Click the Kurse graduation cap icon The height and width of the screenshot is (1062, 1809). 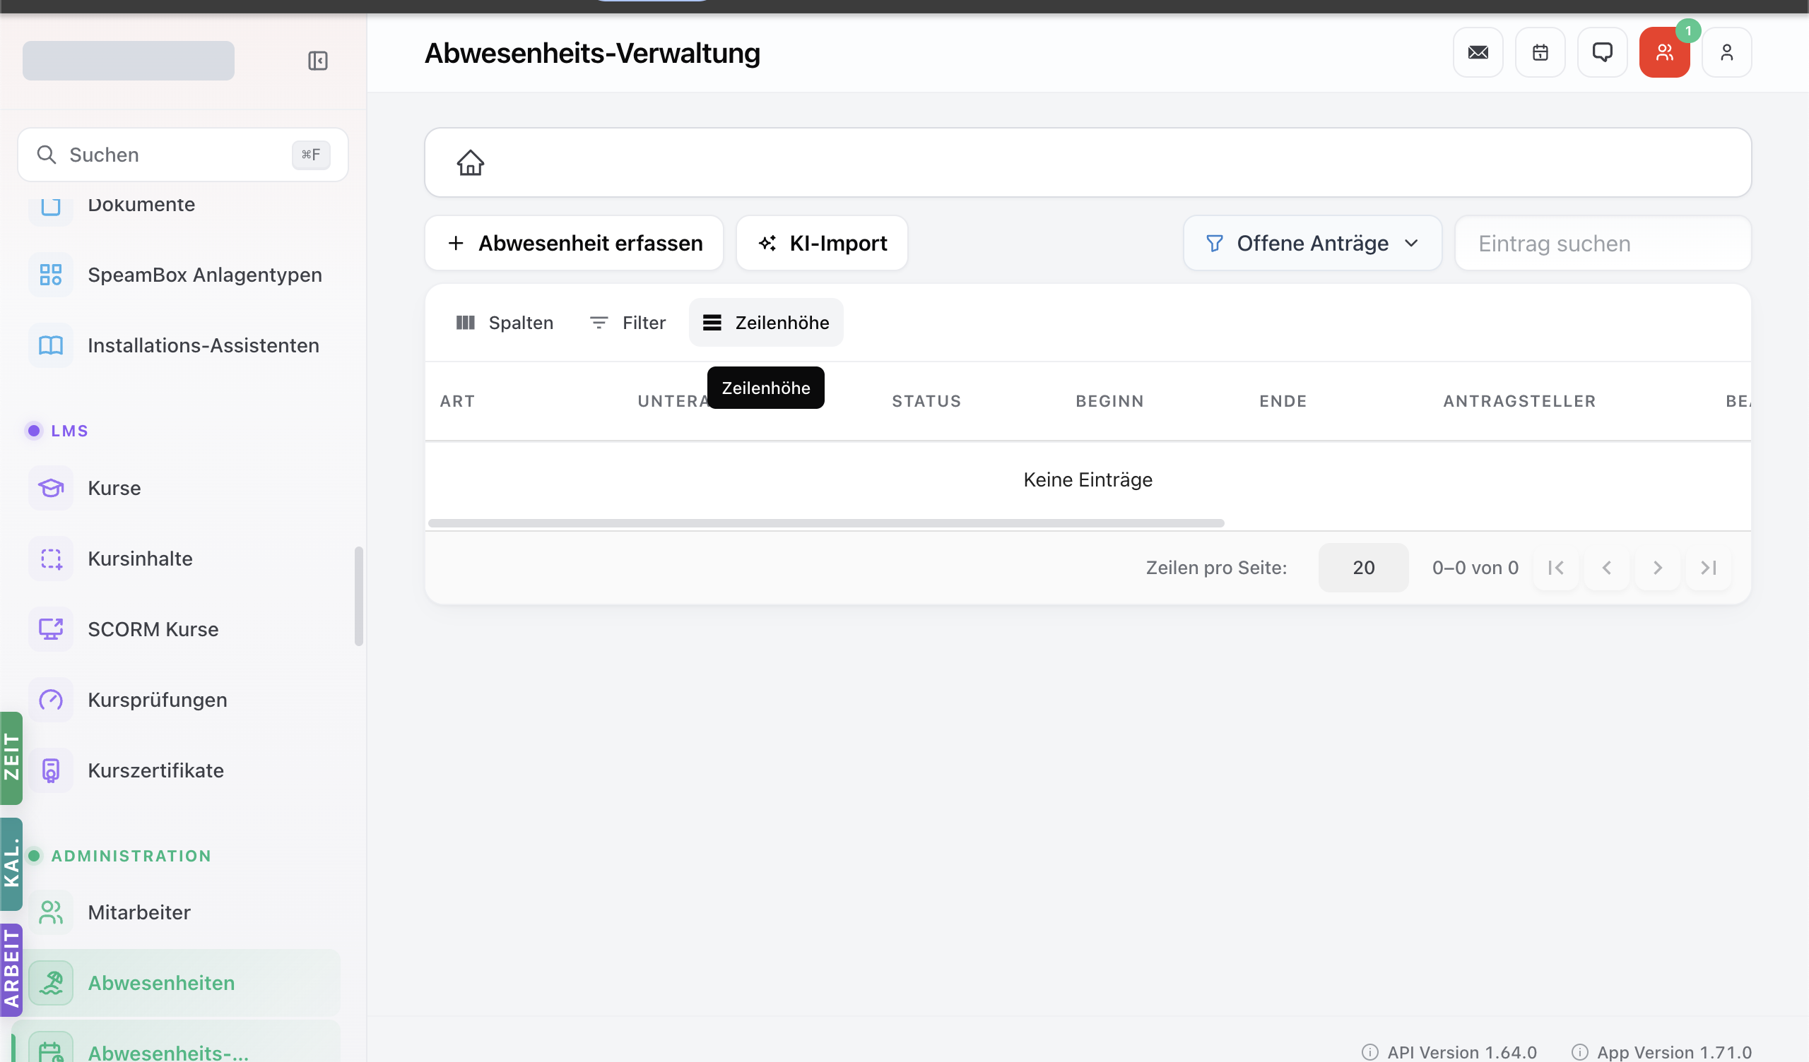point(51,488)
